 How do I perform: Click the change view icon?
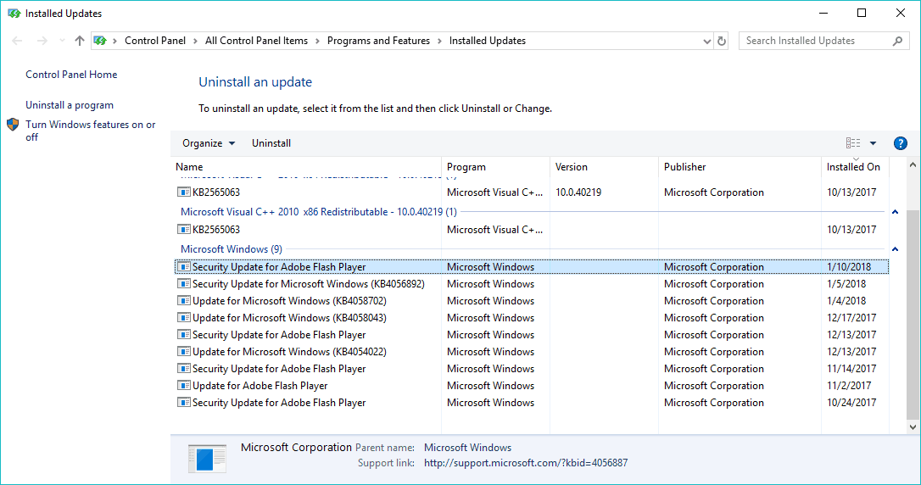coord(853,142)
